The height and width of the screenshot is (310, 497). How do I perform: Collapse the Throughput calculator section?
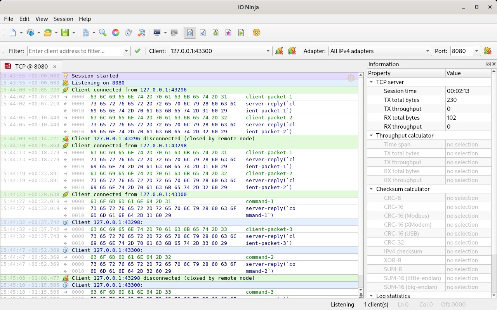(x=371, y=136)
